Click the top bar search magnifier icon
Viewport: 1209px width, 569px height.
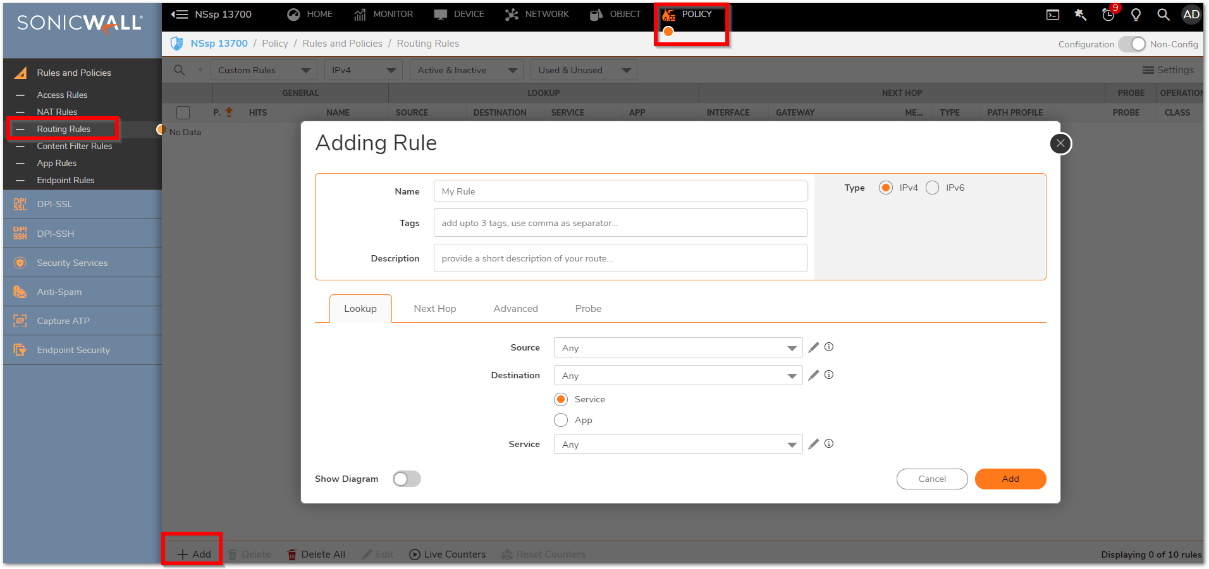pos(1163,15)
